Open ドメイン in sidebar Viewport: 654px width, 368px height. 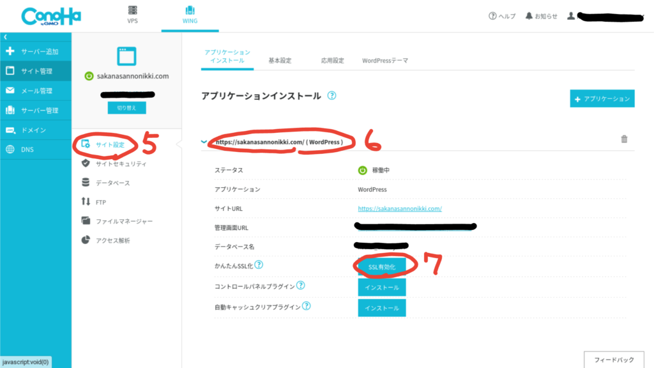(36, 130)
